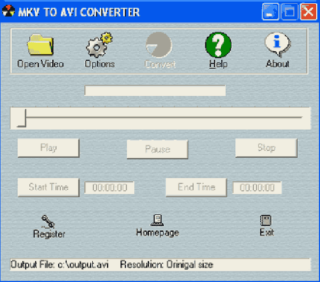Screen dimensions: 320x282
Task: Show the About info bubble
Action: tap(278, 44)
